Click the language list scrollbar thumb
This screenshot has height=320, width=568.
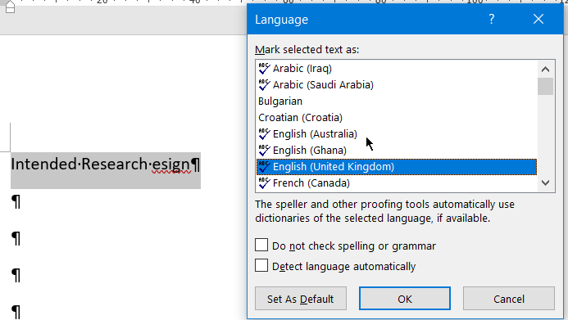[545, 87]
